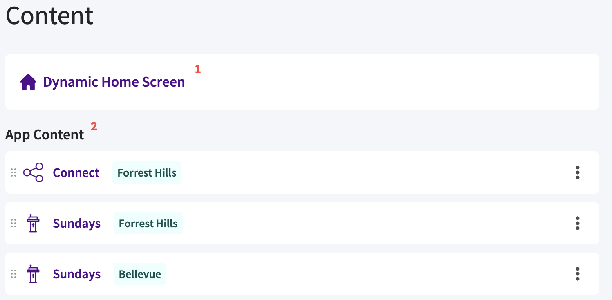Click the podium icon in Sundays Forrest Hills row
612x300 pixels.
click(x=33, y=223)
